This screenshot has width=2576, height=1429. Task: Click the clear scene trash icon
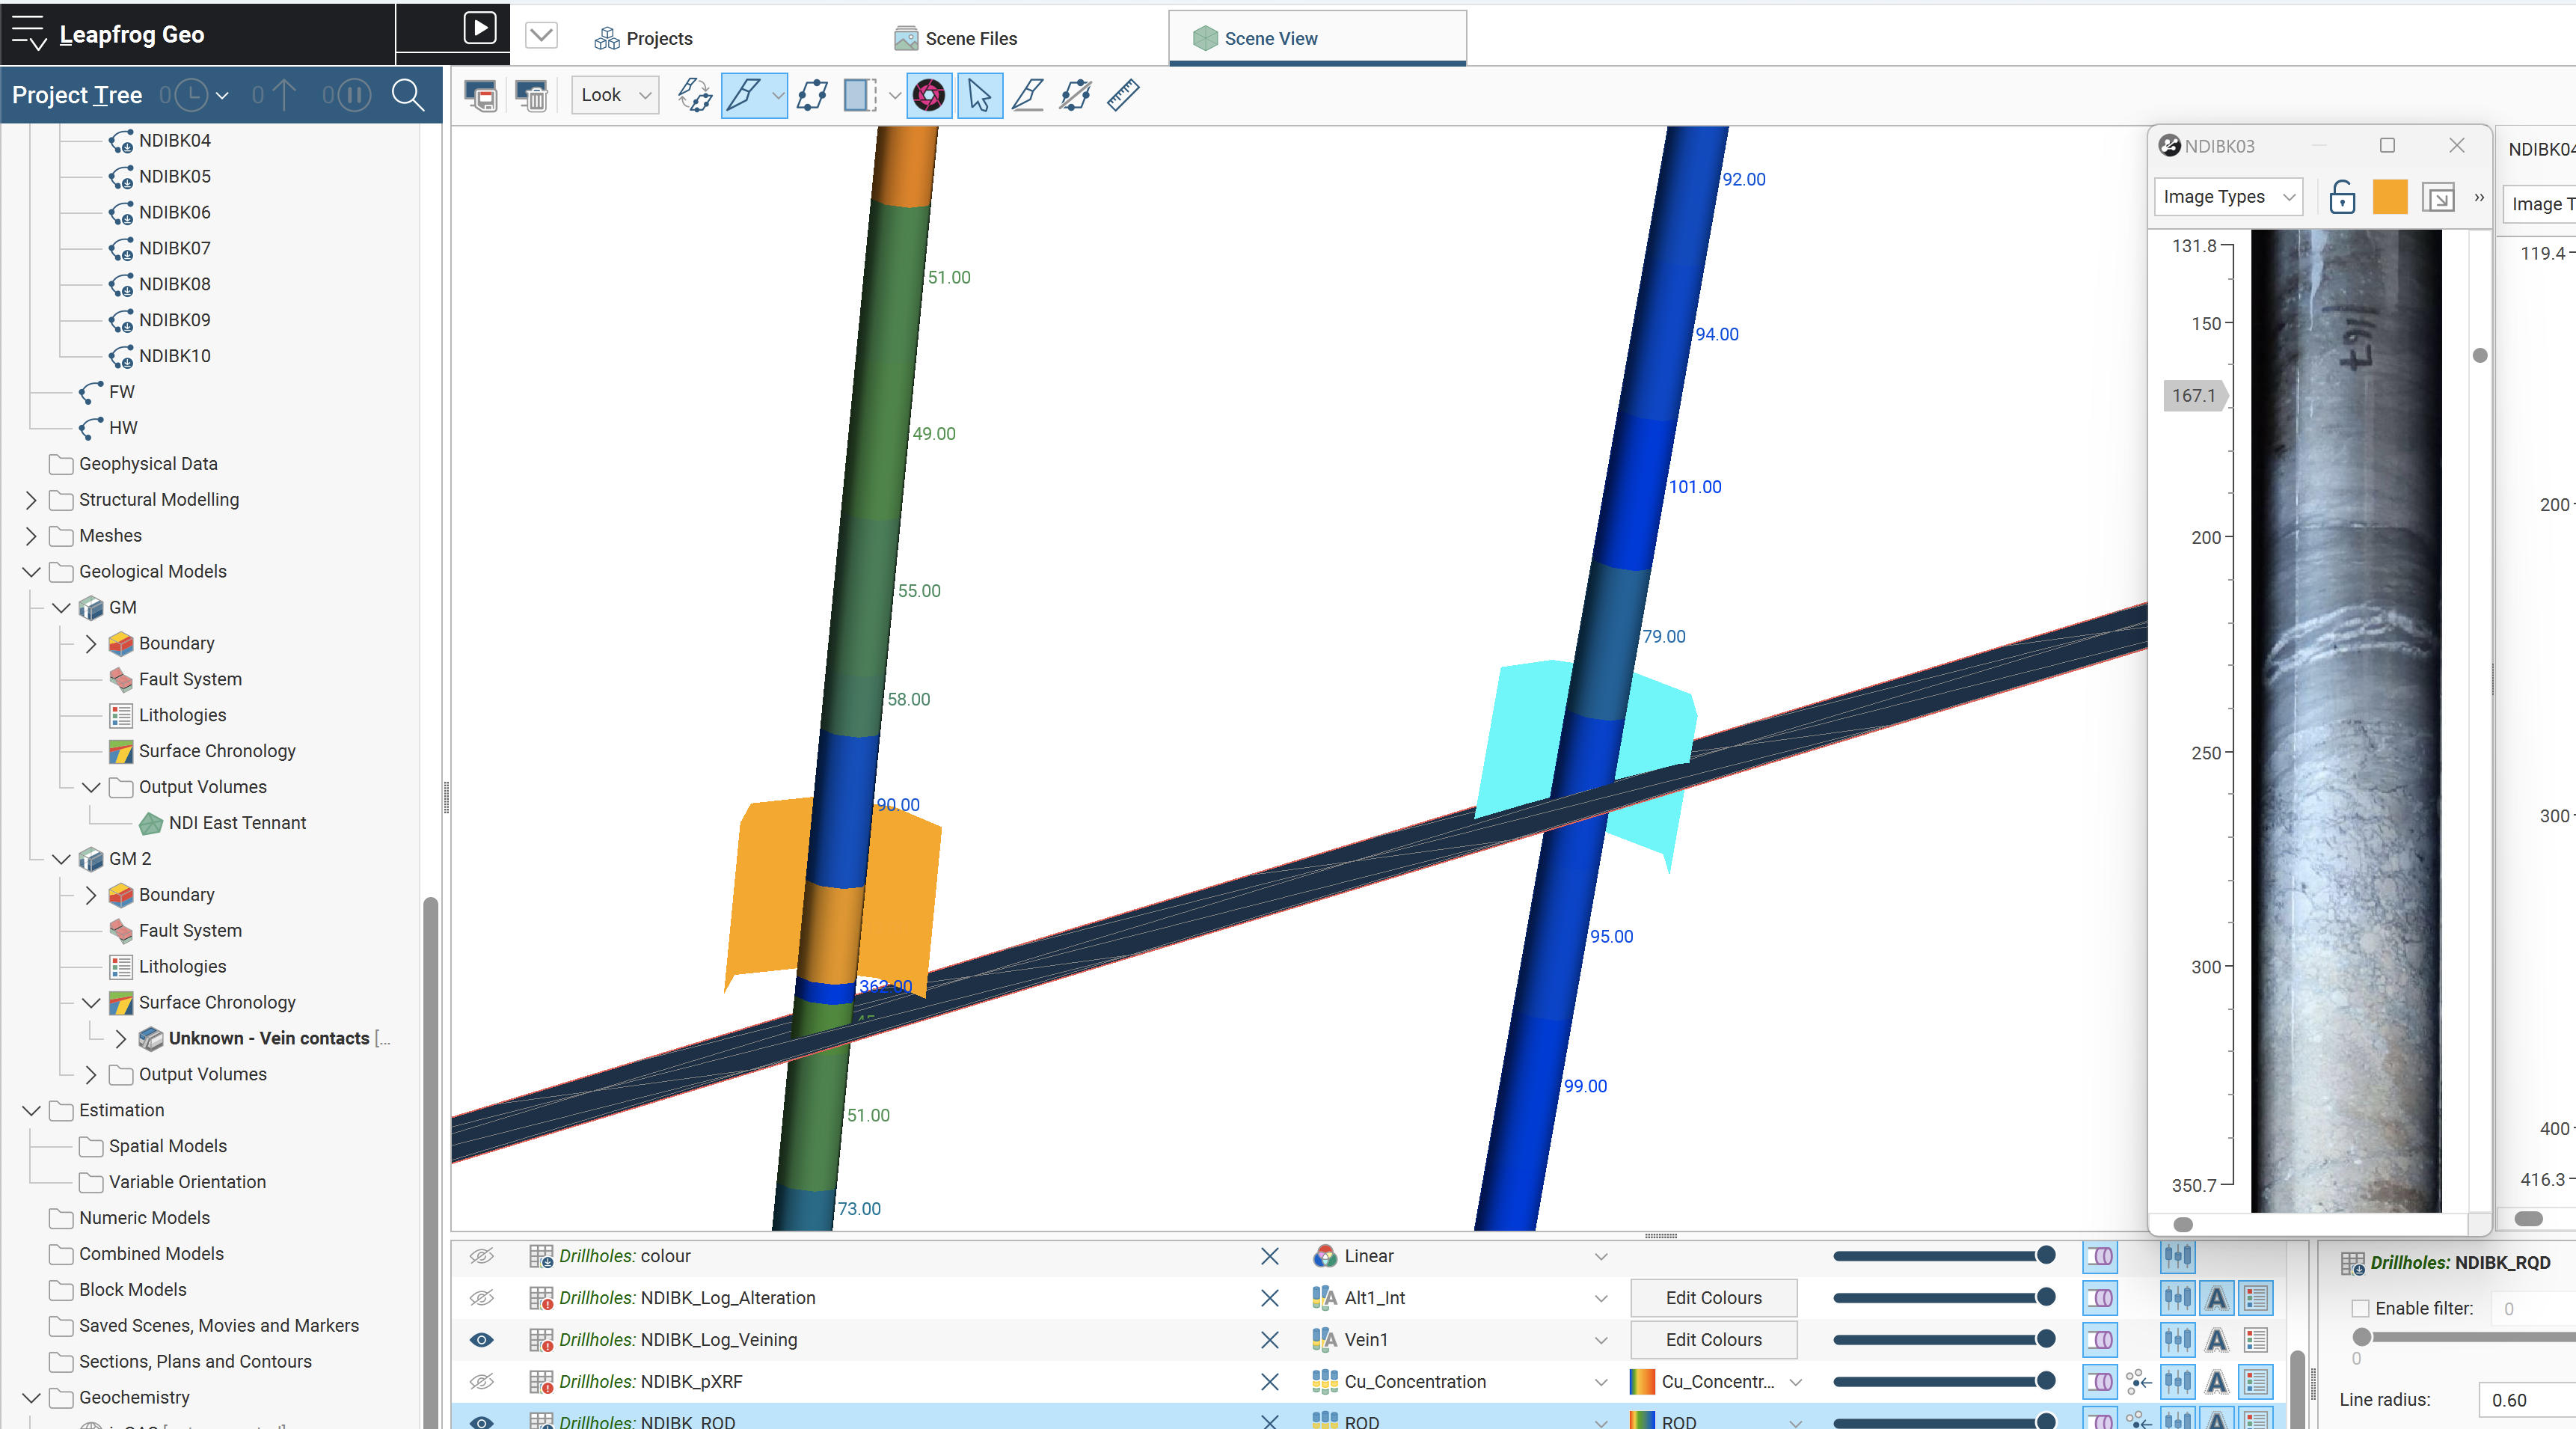(x=531, y=96)
